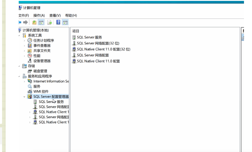Viewport: 252px width, 152px height.
Task: Click the Internet Information Services icon
Action: tap(30, 81)
